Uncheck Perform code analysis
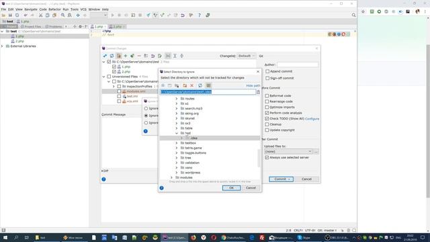The height and width of the screenshot is (242, 430). tap(267, 113)
